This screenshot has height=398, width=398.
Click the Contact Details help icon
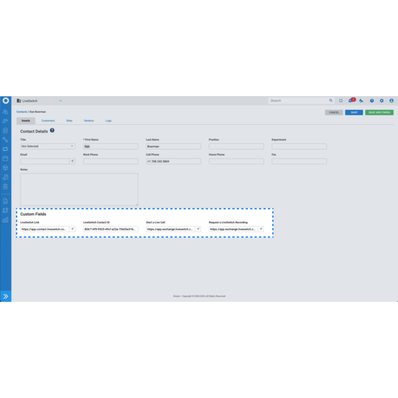tap(52, 131)
